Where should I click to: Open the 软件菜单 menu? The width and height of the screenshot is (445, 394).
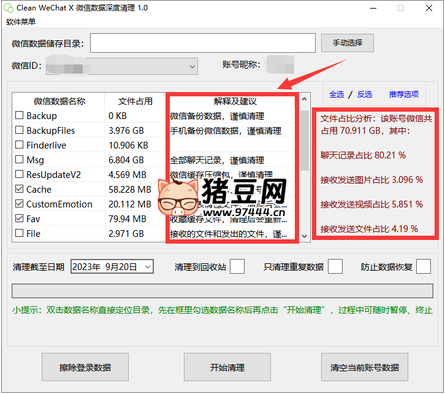click(x=21, y=22)
